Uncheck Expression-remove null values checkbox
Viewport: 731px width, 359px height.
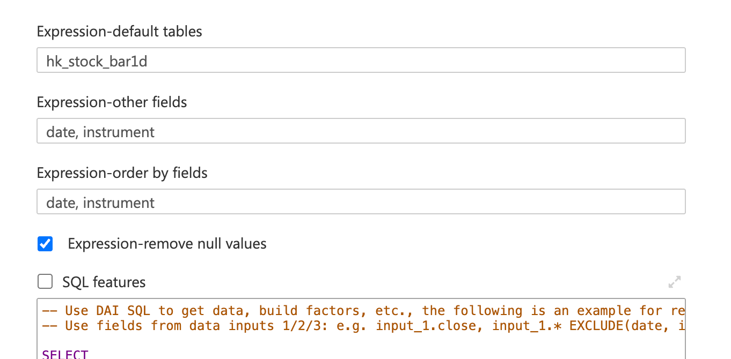click(45, 244)
